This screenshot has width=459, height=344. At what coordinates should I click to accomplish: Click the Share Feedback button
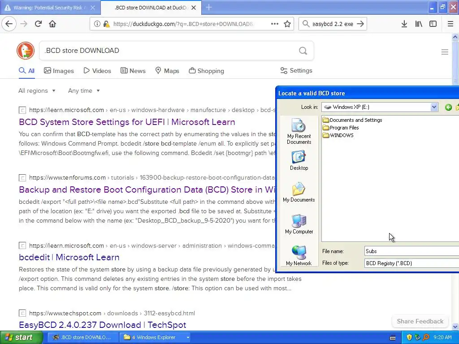click(420, 321)
